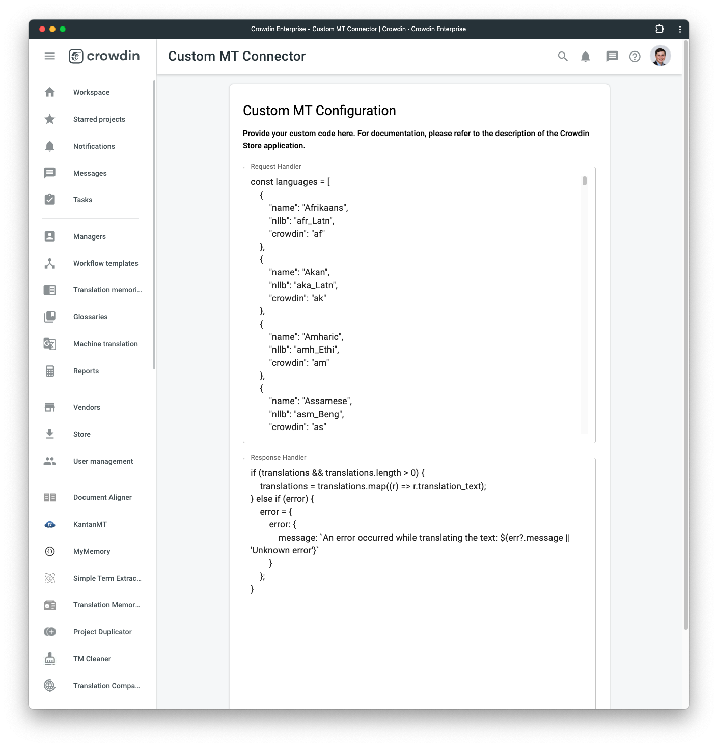Open TM Cleaner app
This screenshot has height=747, width=718.
92,659
